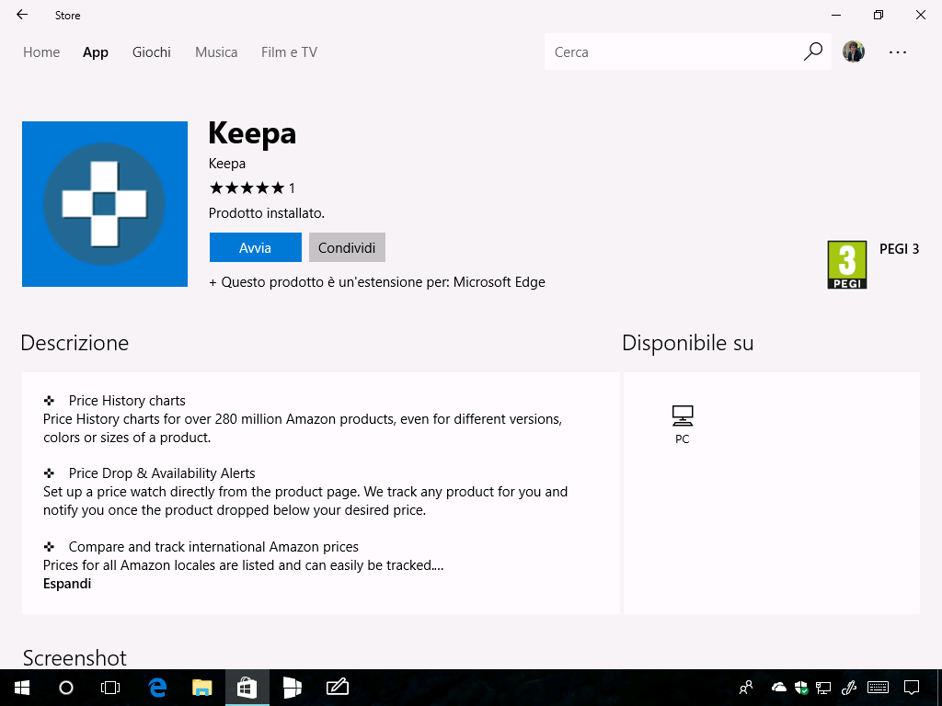The width and height of the screenshot is (942, 706).
Task: Open Windows Ink Workspace pen icon
Action: click(849, 687)
